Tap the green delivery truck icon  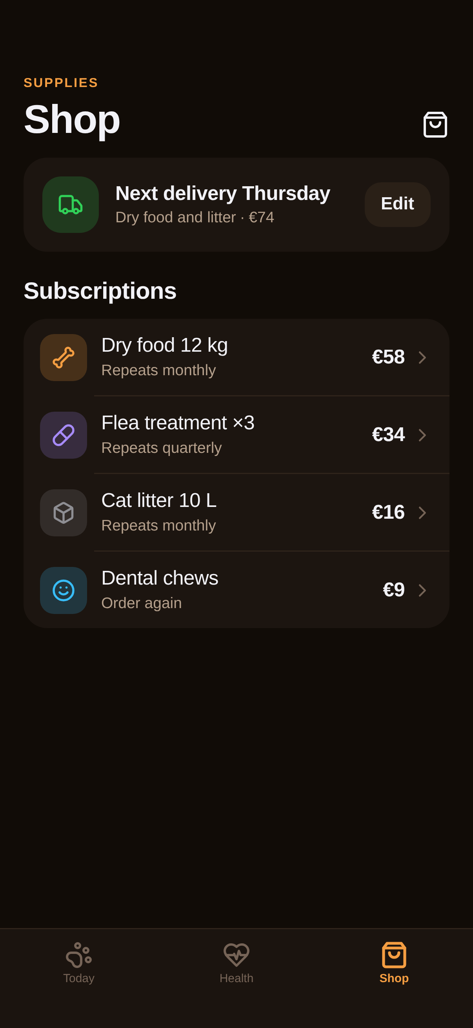pos(71,205)
